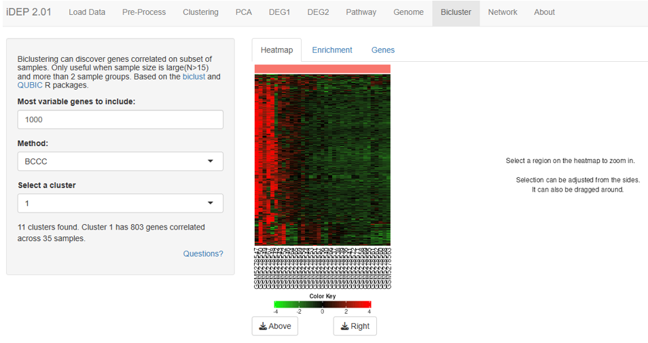Click inside the bicluster heatmap image
Image resolution: width=648 pixels, height=343 pixels.
click(323, 160)
